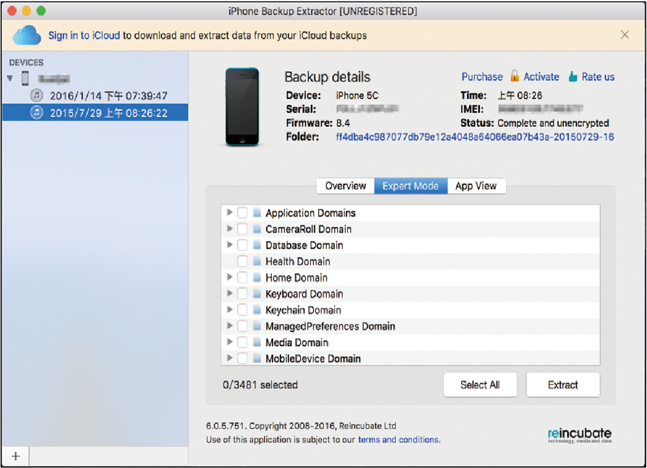Open the App View tab

click(x=476, y=186)
